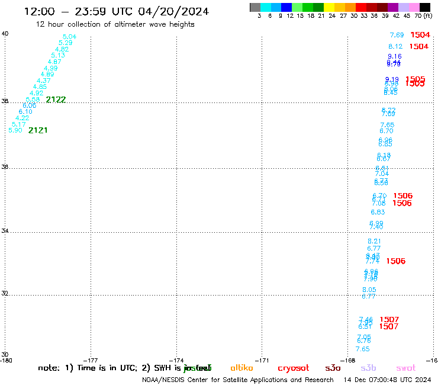Viewport: 438px width, 385px height.
Task: Click the 'cryosat' satellite label
Action: (x=294, y=368)
